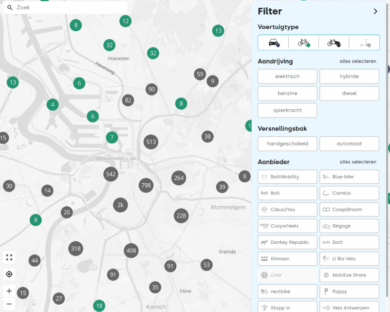Select the scooter vehicle type icon
The image size is (390, 312).
click(364, 43)
